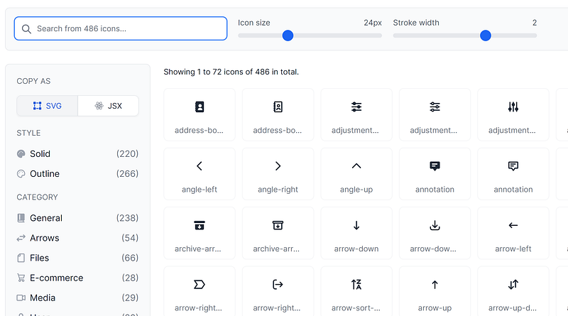Filter icons by Solid style
Image resolution: width=568 pixels, height=316 pixels.
40,153
